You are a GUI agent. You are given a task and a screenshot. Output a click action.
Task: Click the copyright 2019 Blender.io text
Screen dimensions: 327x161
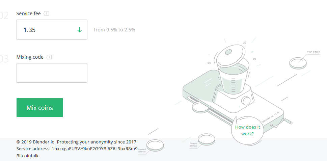pyautogui.click(x=77, y=142)
